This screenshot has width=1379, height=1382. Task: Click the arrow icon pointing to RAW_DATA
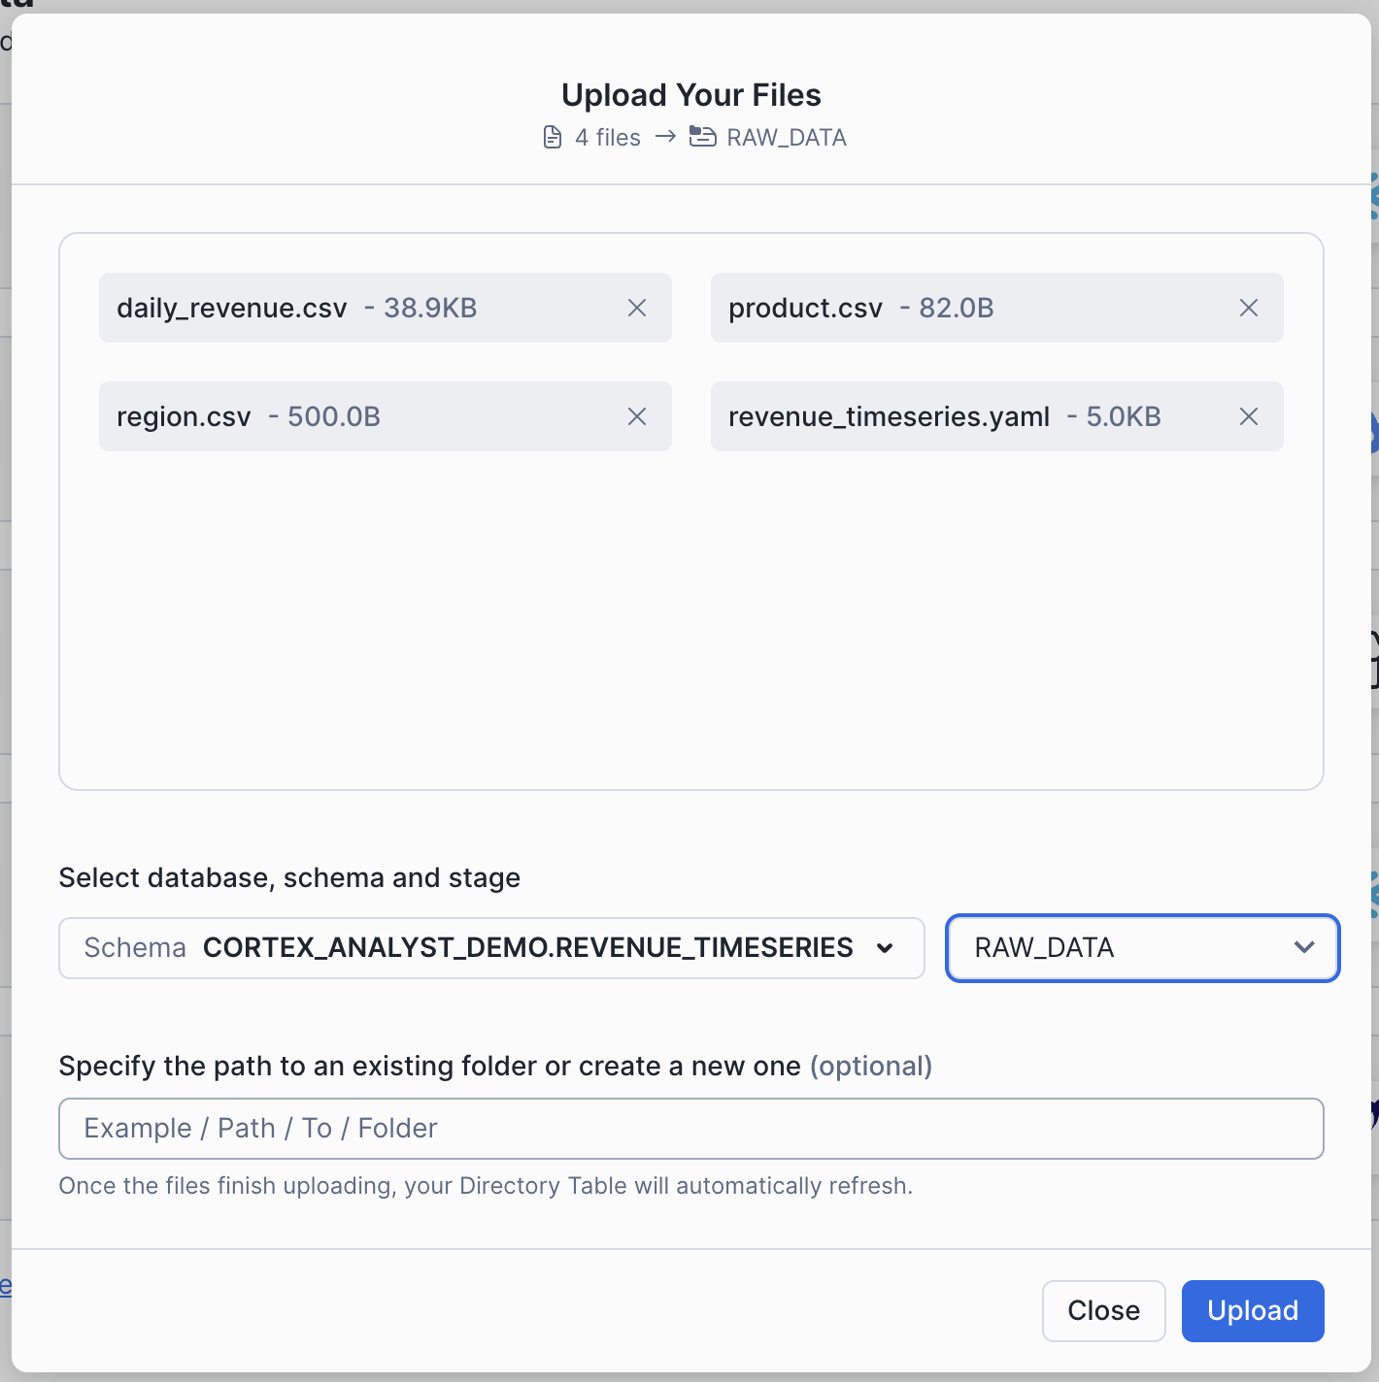click(x=665, y=137)
